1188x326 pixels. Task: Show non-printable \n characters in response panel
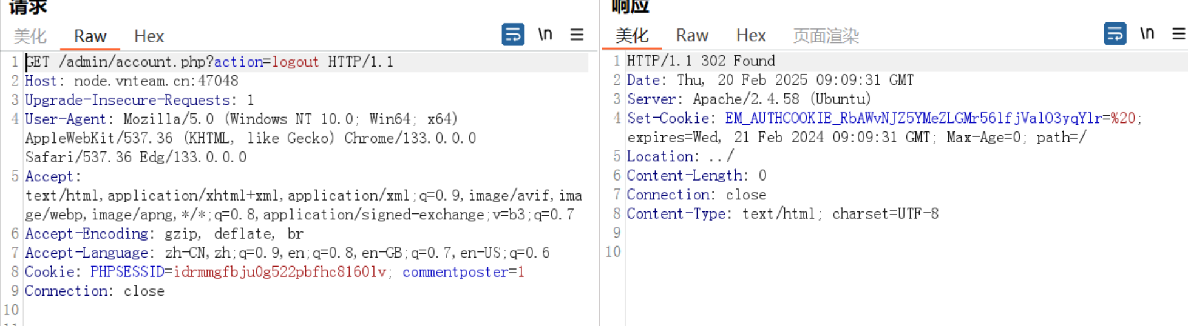coord(1147,34)
